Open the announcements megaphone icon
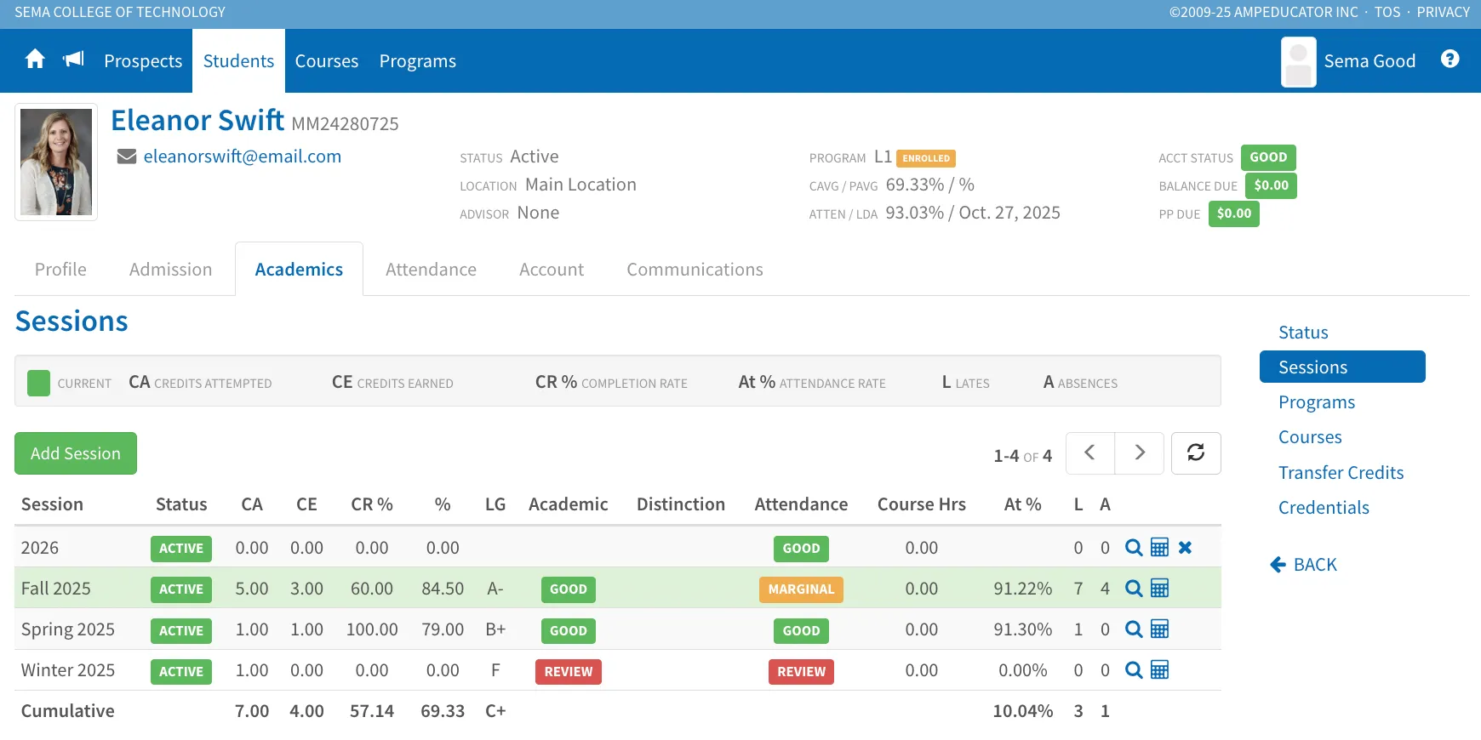Viewport: 1481px width, 740px height. click(74, 60)
